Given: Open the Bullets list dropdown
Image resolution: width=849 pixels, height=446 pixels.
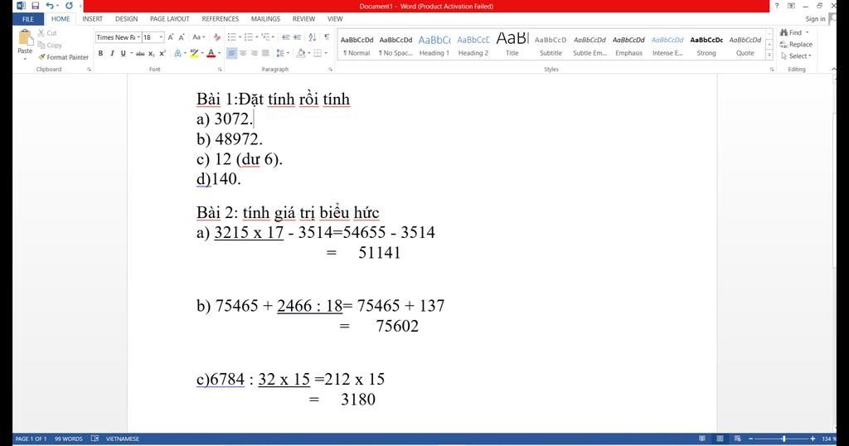Looking at the screenshot, I should (240, 37).
